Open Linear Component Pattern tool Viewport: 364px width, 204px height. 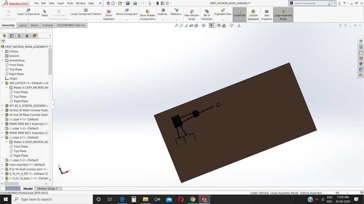pyautogui.click(x=86, y=12)
